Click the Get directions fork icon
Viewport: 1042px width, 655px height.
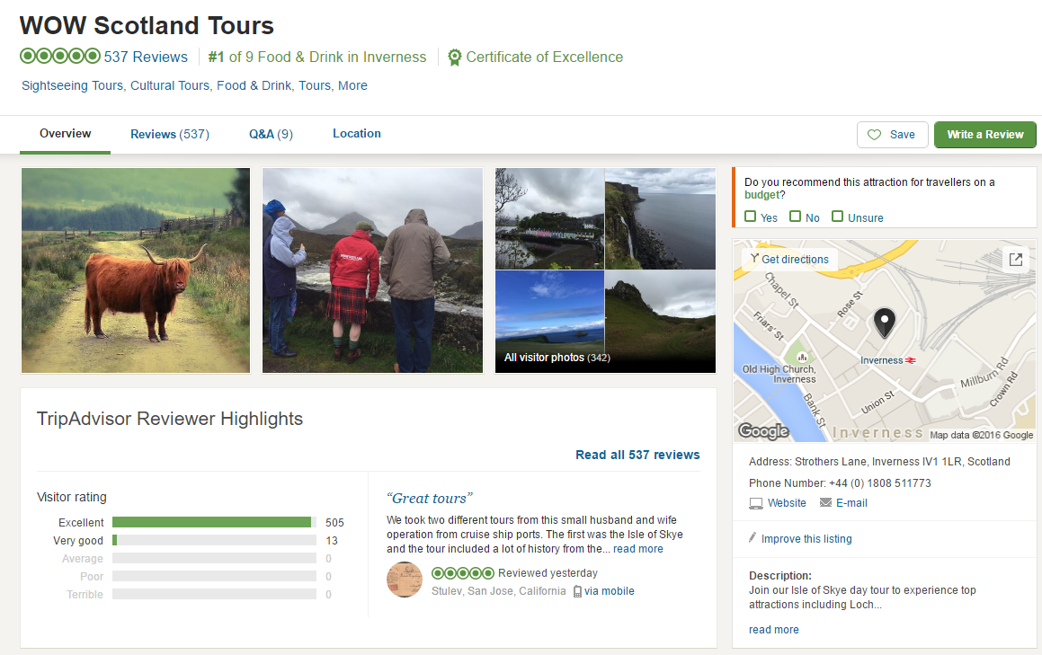(754, 259)
